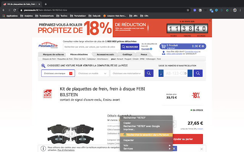Image resolution: width=244 pixels, height=152 pixels.
Task: Expand the Services submenu in context menu
Action: pos(146,149)
